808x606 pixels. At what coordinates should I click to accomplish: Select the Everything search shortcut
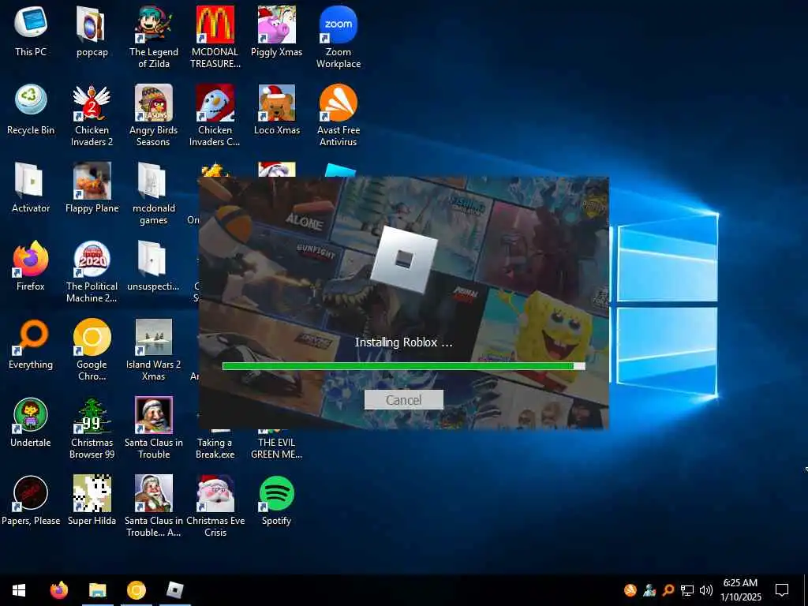[31, 344]
